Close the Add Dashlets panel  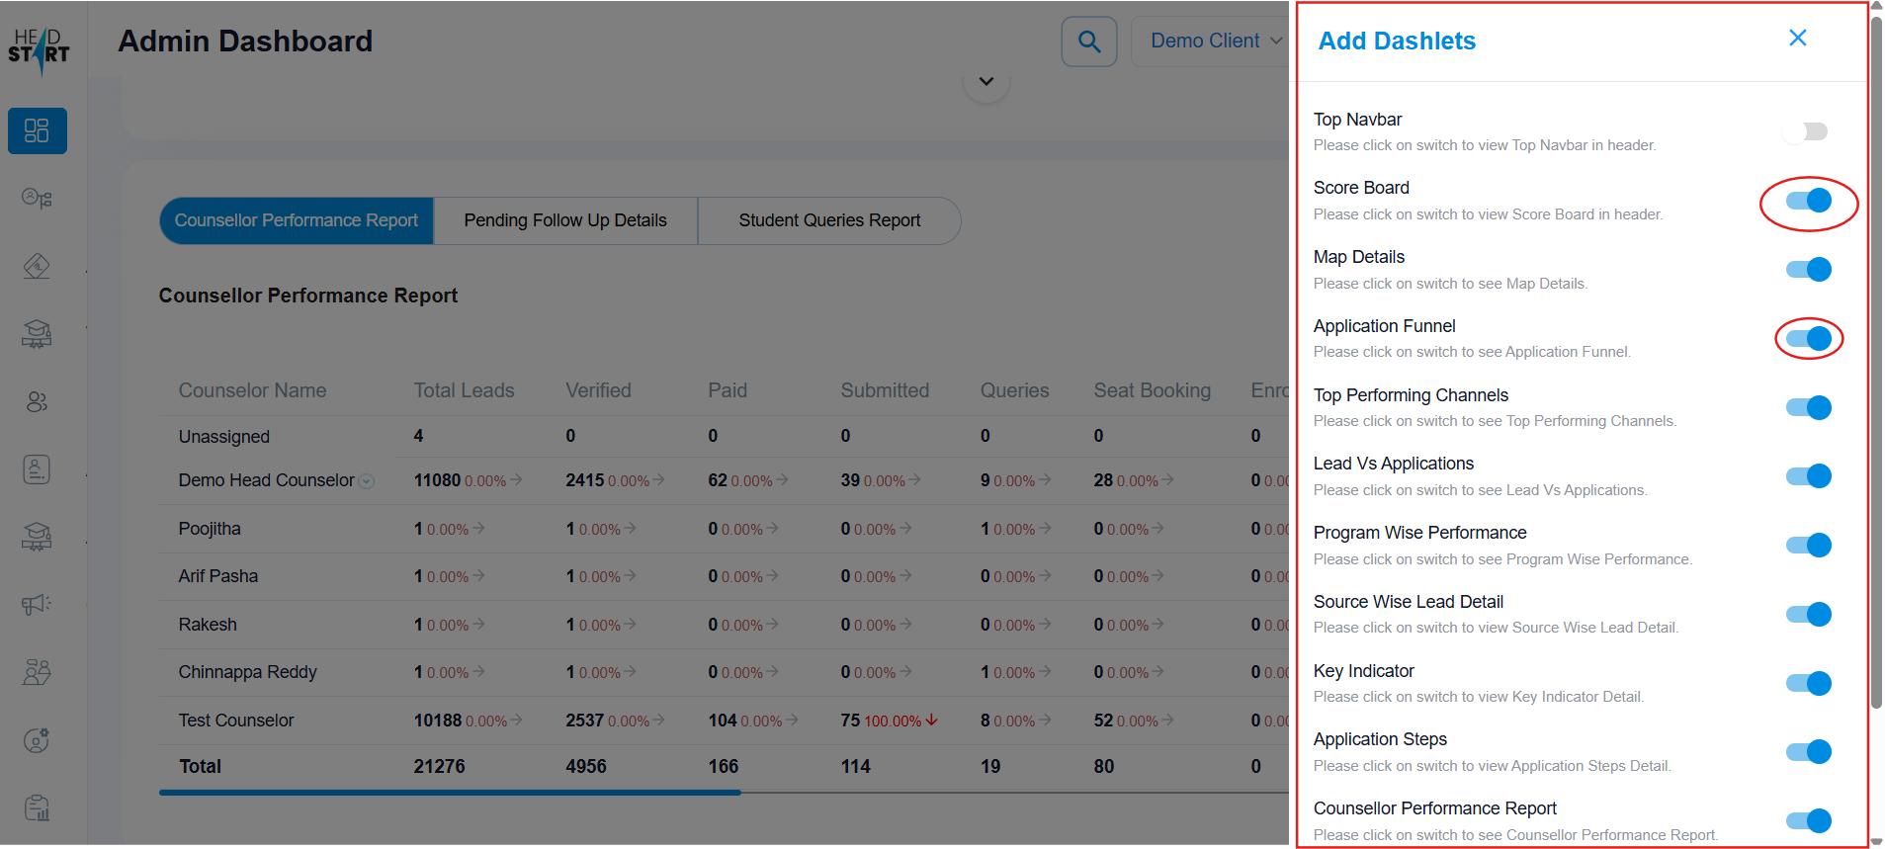tap(1797, 39)
